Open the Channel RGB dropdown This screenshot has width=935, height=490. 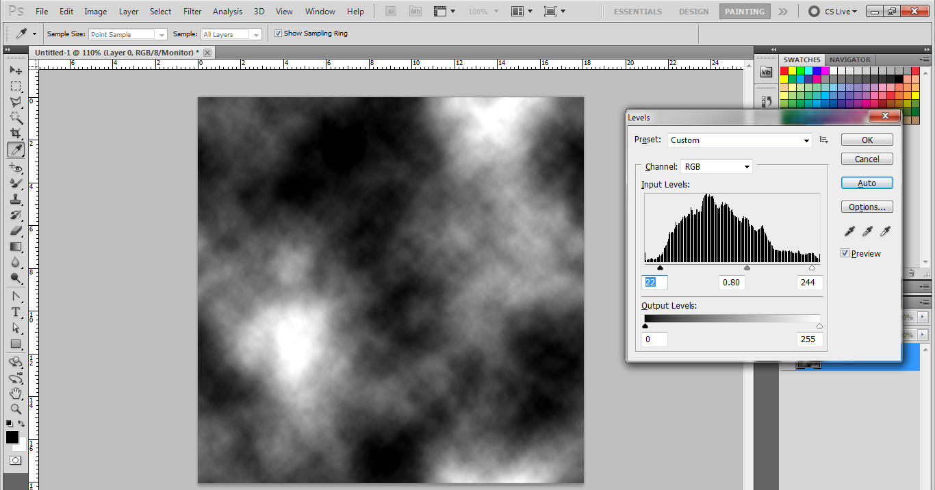717,166
